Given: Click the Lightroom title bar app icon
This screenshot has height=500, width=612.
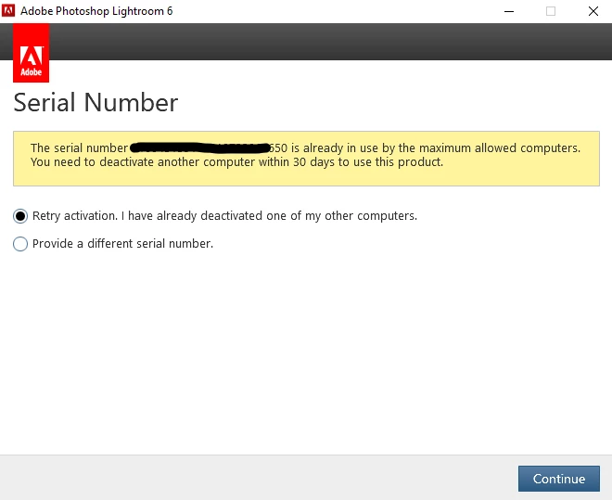Looking at the screenshot, I should click(x=8, y=10).
